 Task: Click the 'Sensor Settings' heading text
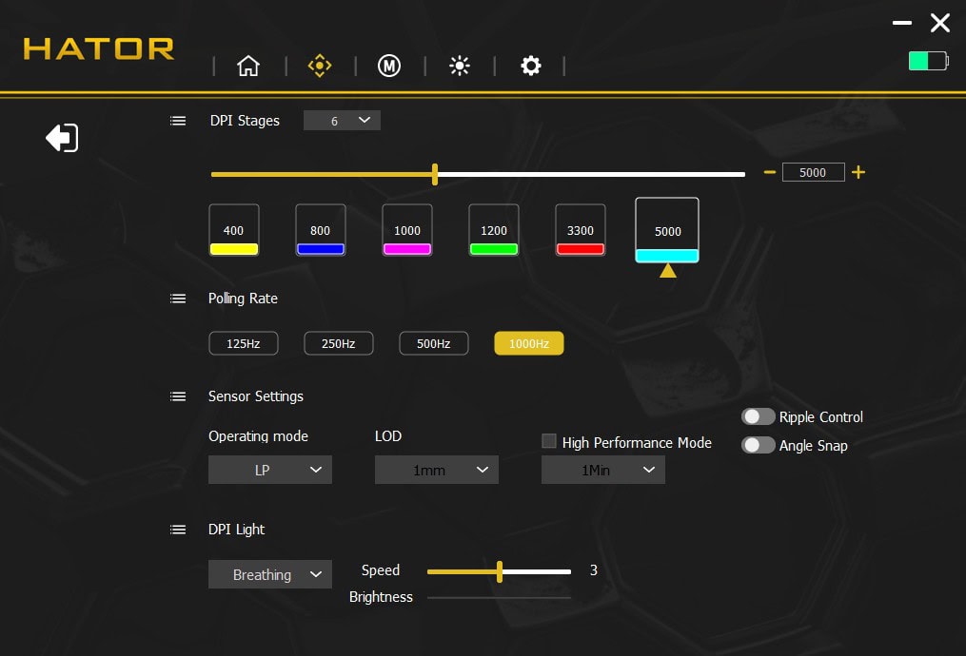tap(256, 396)
